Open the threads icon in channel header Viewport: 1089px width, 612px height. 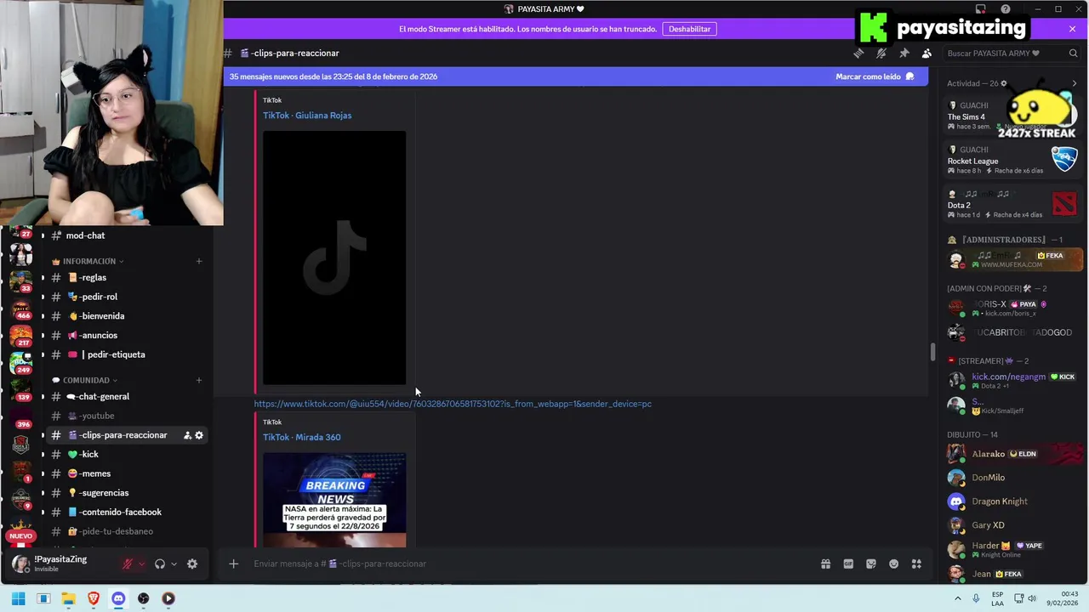click(858, 53)
